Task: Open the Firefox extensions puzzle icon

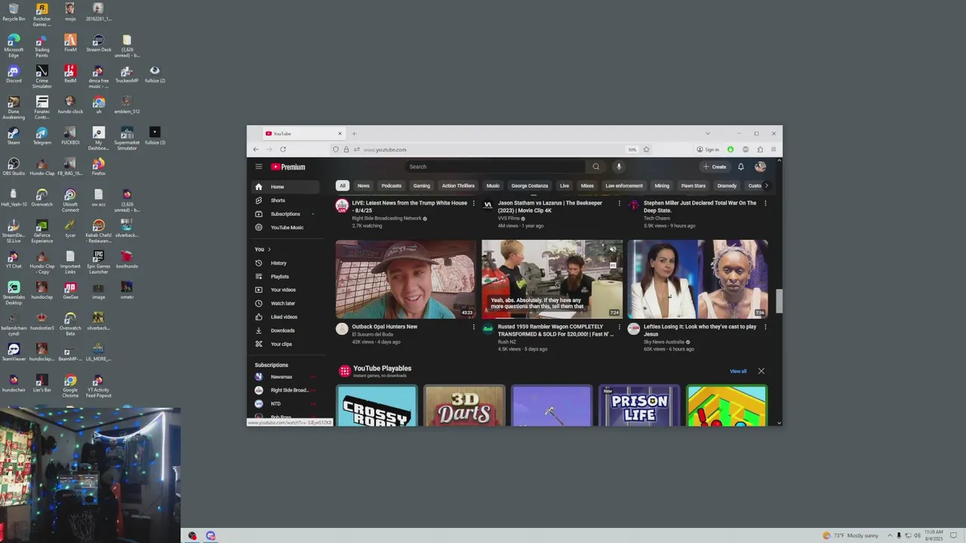Action: pos(760,149)
